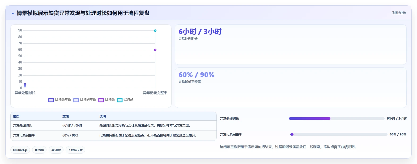Click the 6小时 / 3小时 table cell

[72, 125]
